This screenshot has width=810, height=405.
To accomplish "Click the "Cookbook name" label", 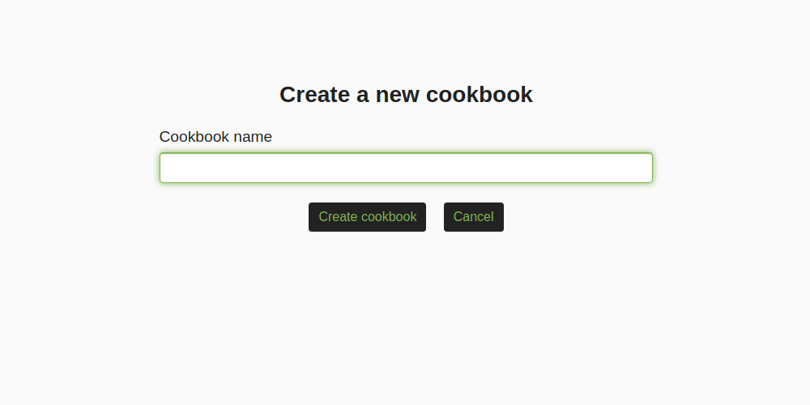I will click(215, 137).
